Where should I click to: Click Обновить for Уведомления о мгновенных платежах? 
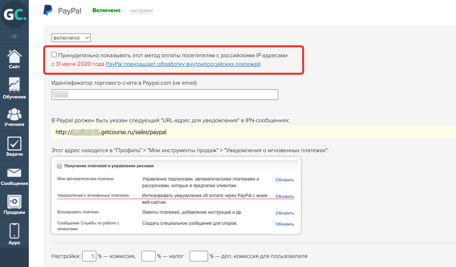[x=285, y=196]
